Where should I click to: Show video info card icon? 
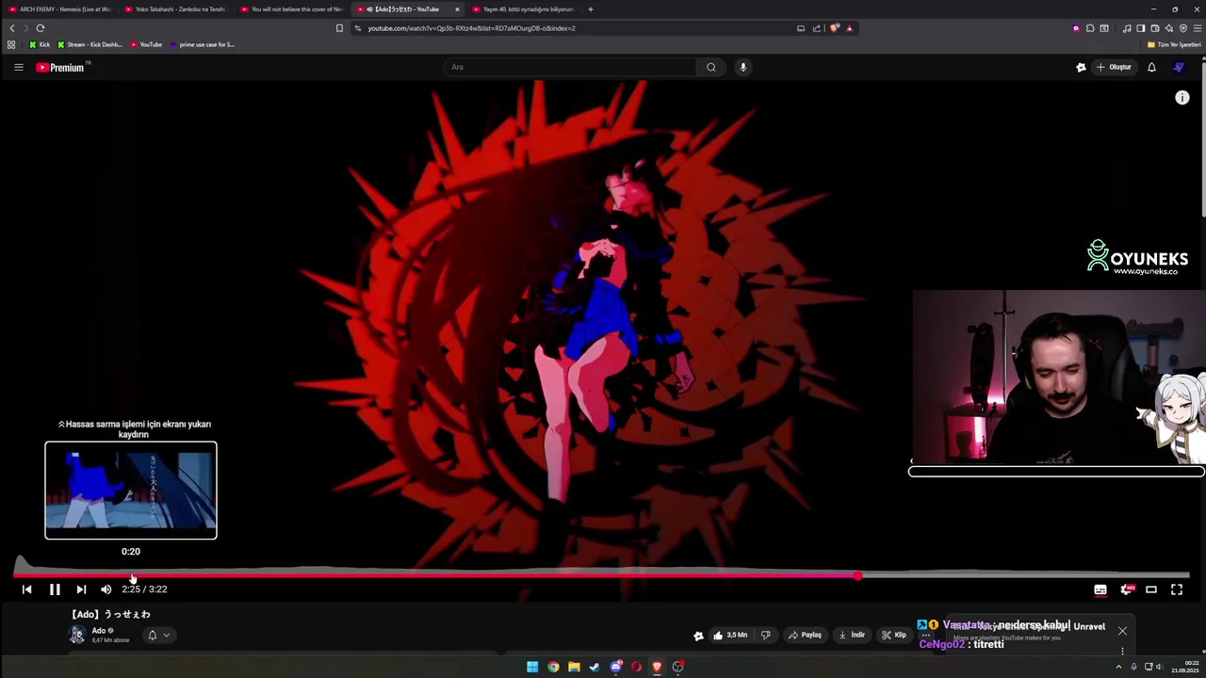[1182, 98]
